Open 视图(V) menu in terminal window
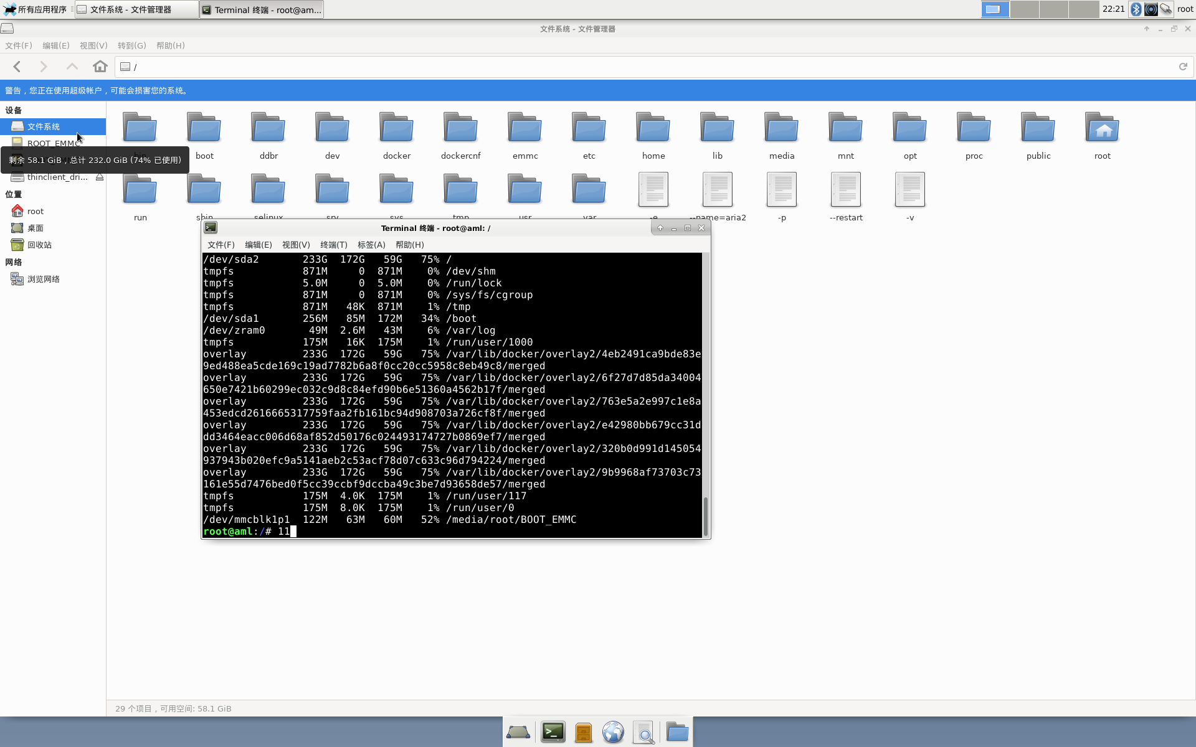 [296, 245]
